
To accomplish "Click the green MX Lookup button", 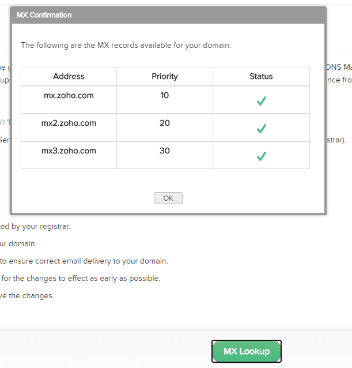I will click(x=247, y=351).
